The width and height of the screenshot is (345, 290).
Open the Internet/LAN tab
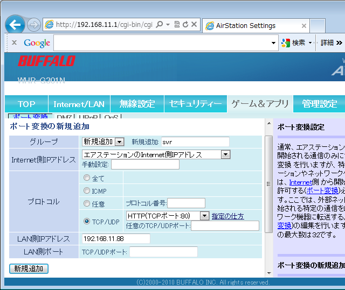tap(79, 104)
